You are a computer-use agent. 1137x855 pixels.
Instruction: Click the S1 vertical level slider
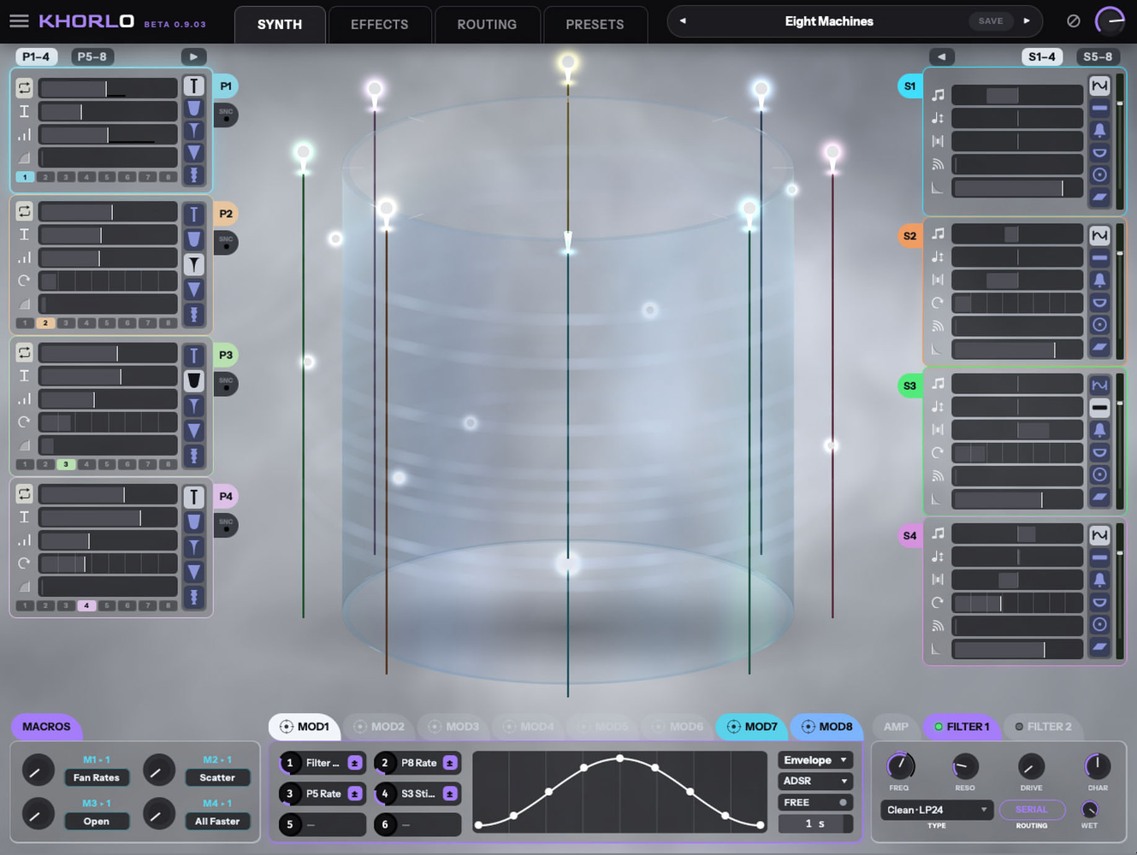click(1120, 141)
